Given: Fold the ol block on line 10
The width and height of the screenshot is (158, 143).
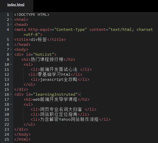Looking at the screenshot, I should (11, 64).
